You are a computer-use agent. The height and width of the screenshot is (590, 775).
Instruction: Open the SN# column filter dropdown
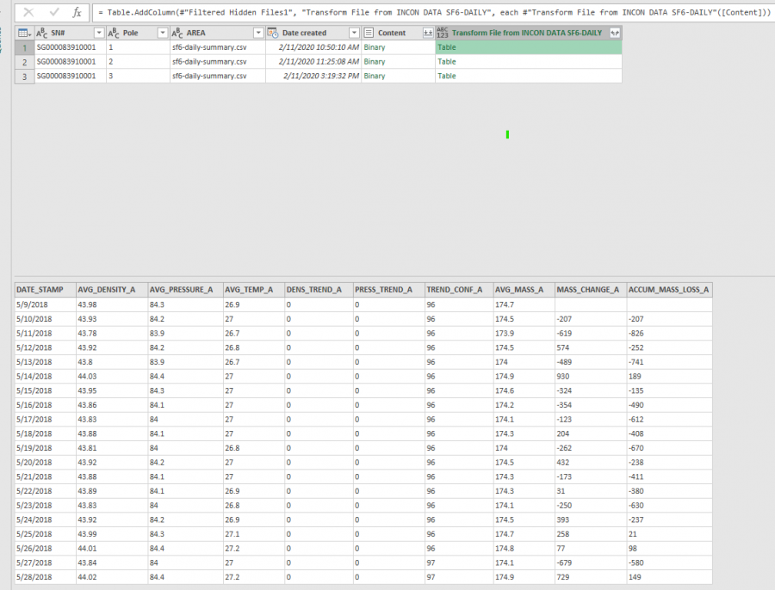[99, 33]
